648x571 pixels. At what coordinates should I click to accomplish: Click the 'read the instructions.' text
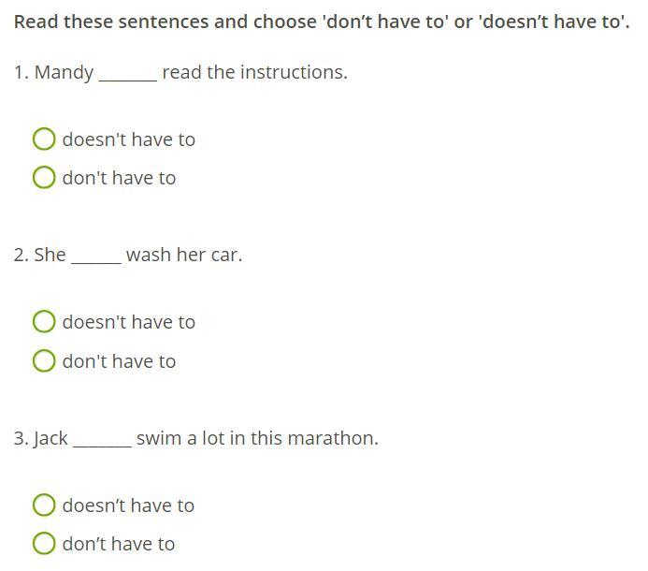(255, 72)
